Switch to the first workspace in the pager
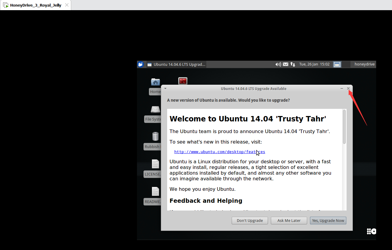The height and width of the screenshot is (250, 392). (337, 64)
